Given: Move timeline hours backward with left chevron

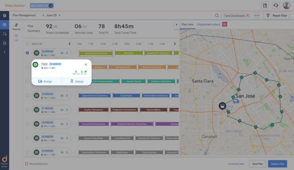Looking at the screenshot, I should point(69,44).
